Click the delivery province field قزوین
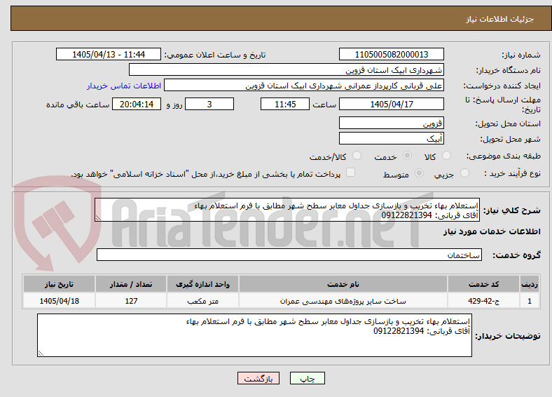The width and height of the screenshot is (552, 397). coord(391,123)
